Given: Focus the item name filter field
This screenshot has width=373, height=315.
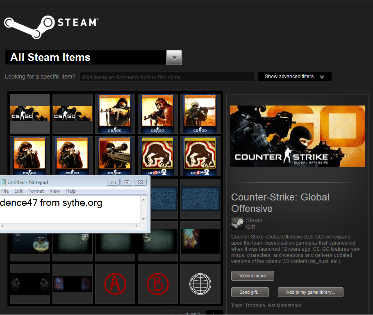Looking at the screenshot, I should (x=167, y=76).
